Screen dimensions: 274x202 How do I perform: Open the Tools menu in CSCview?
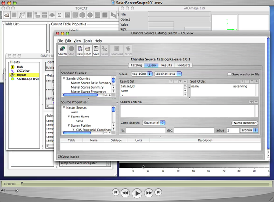coord(88,41)
